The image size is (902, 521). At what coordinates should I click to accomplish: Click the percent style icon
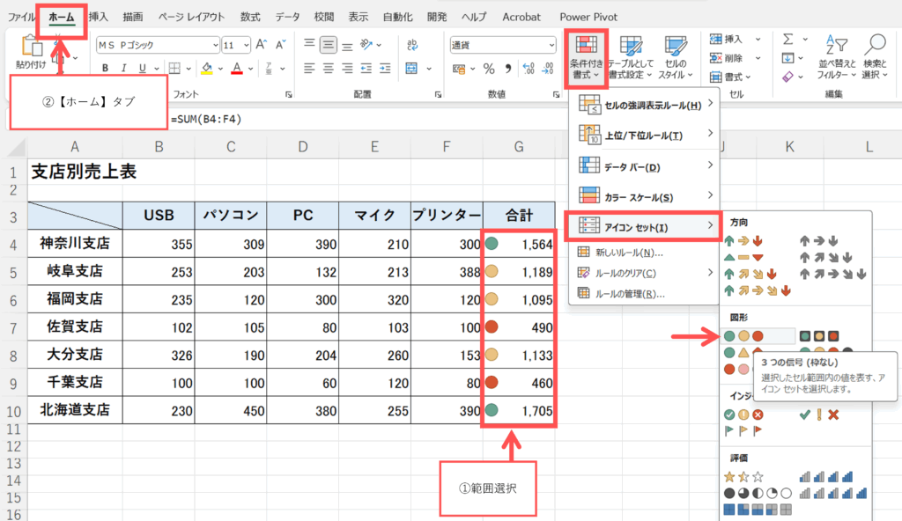point(489,69)
